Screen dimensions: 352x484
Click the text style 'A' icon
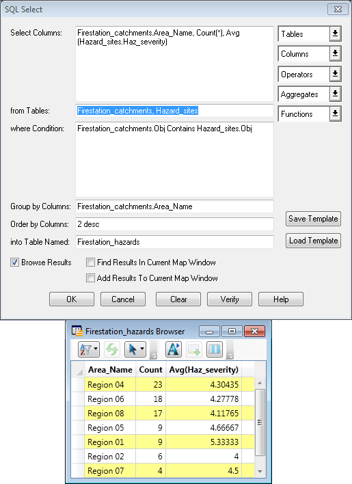174,349
